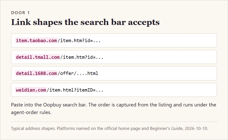Screen dimensions: 228x140
Task: Click the footnote "Typical address shapes"
Action: [109, 128]
